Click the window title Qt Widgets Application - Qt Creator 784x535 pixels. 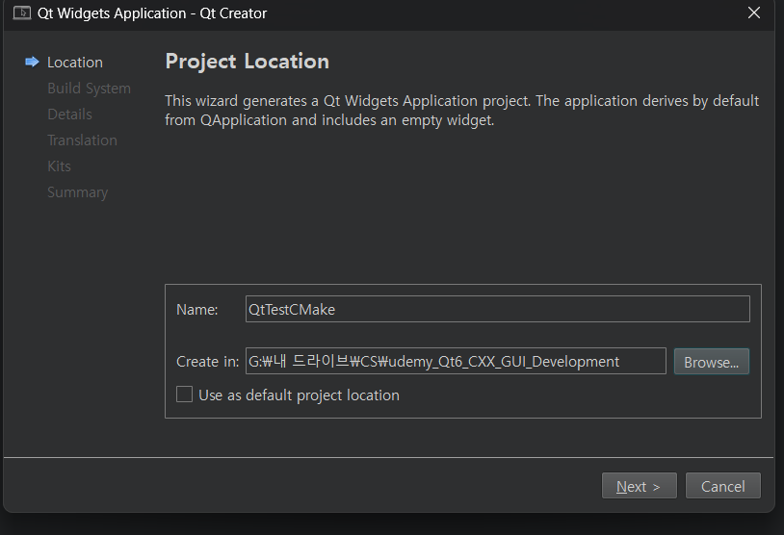[x=152, y=13]
